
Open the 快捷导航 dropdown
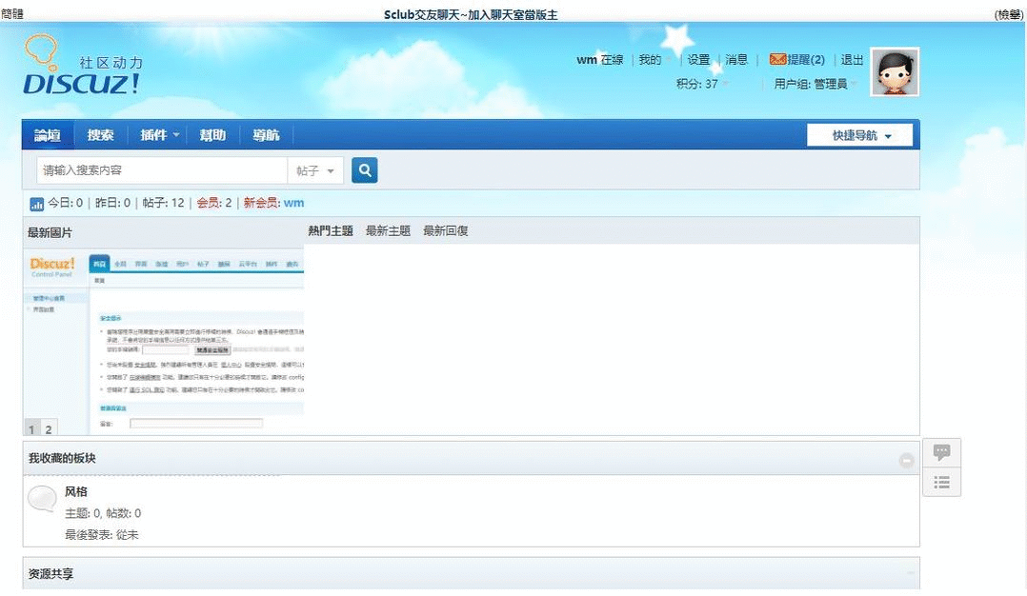859,135
